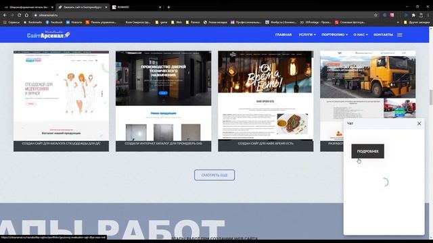Open the 3DFootage bookmark
Screen dimensions: 433x243
[x=316, y=22]
